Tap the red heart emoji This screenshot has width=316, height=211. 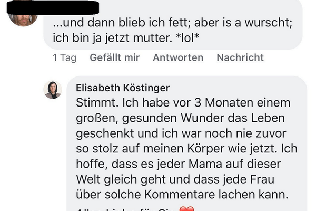pos(187,209)
